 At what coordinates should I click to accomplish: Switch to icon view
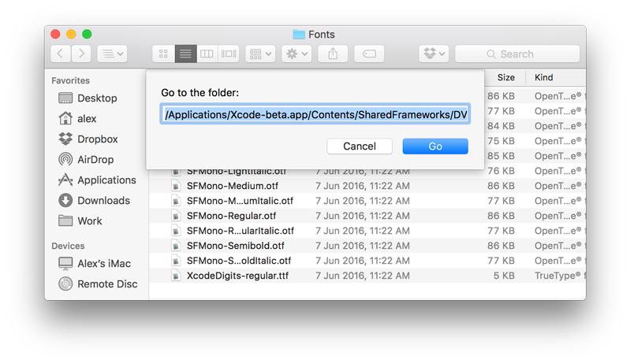pyautogui.click(x=163, y=54)
